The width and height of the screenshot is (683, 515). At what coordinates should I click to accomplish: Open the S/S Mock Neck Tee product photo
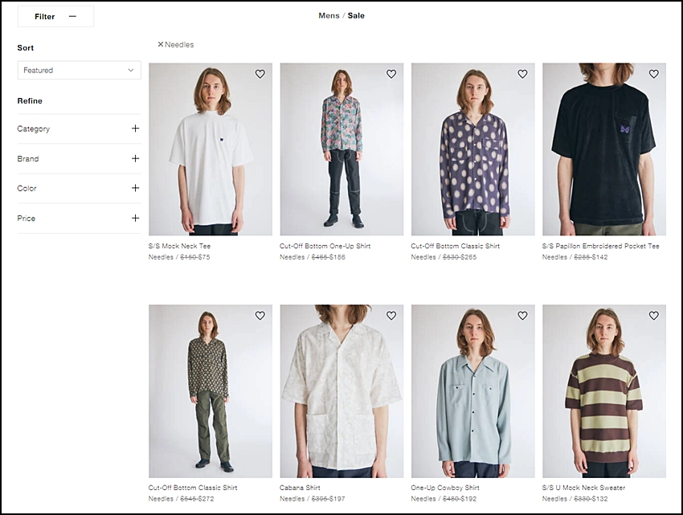click(211, 149)
